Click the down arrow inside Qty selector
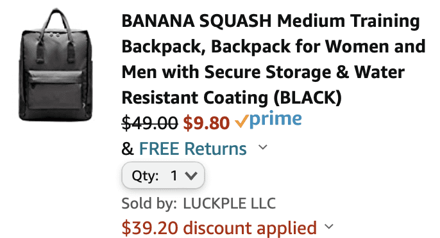The width and height of the screenshot is (440, 238). coord(191,176)
